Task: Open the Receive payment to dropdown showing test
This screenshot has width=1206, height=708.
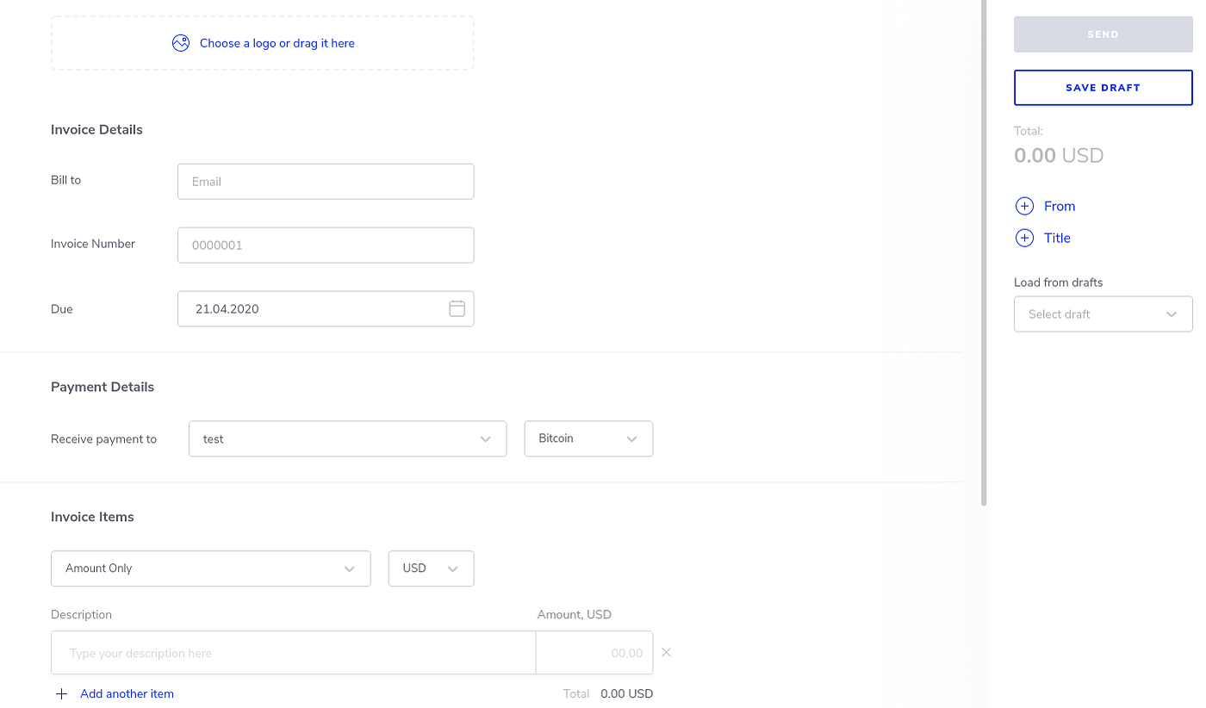Action: 347,438
